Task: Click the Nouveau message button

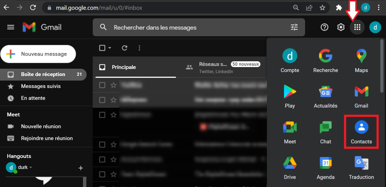Action: point(38,54)
